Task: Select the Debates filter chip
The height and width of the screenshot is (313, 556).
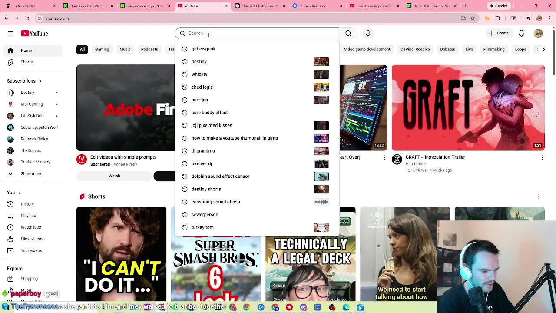Action: [x=447, y=49]
